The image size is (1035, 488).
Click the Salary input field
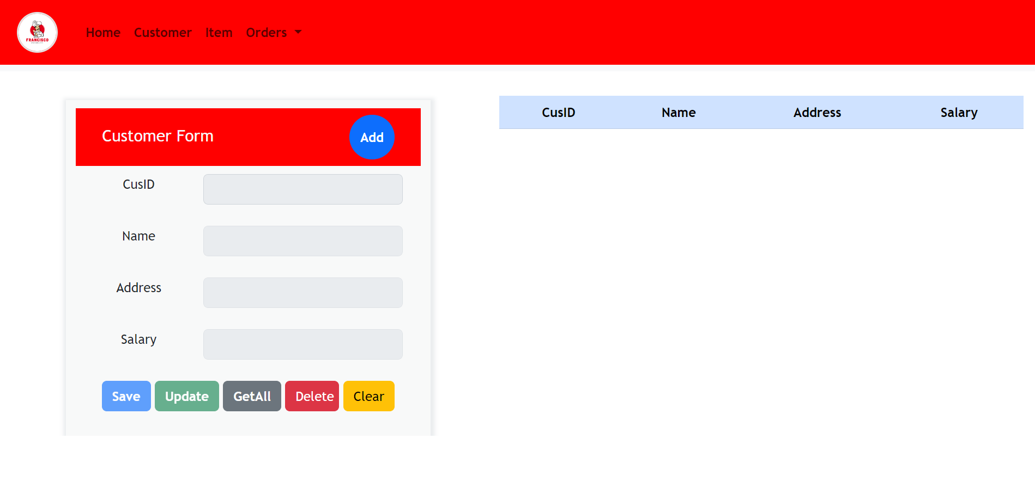pos(302,344)
